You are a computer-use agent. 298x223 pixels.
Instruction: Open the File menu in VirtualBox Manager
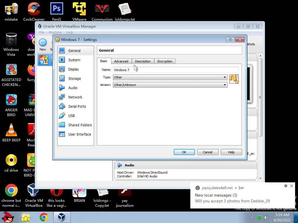(42, 33)
